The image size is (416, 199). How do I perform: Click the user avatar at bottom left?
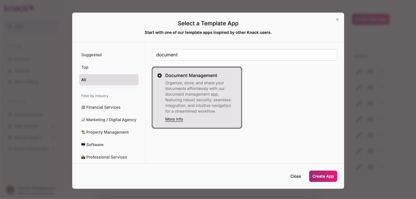(x=10, y=190)
